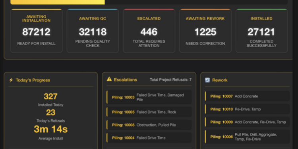Image resolution: width=298 pixels, height=149 pixels.
Task: Click the Today's Progress heading
Action: tap(33, 80)
